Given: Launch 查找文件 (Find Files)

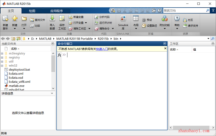Looking at the screenshot, I should pyautogui.click(x=37, y=20).
